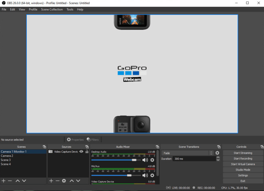
Task: Move source down in Sources toolbar
Action: point(78,181)
